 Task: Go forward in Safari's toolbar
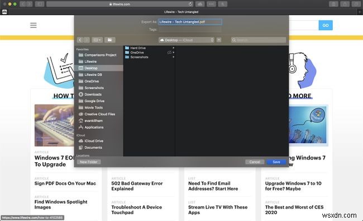tap(29, 4)
